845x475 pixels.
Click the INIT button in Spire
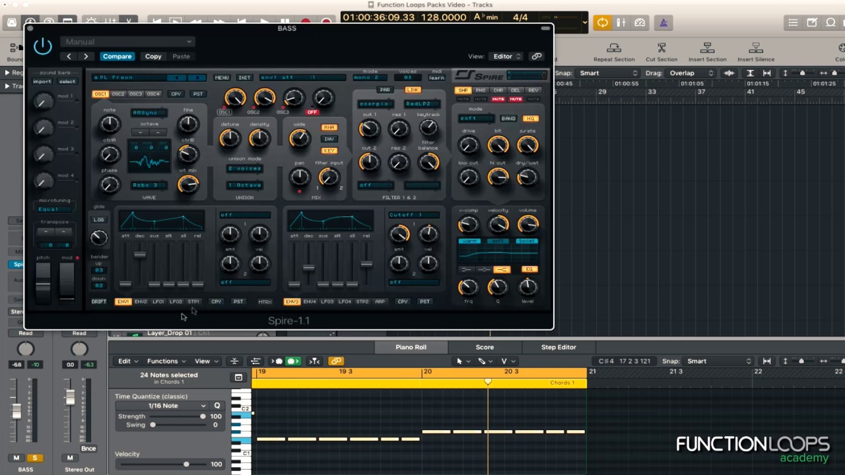point(245,78)
